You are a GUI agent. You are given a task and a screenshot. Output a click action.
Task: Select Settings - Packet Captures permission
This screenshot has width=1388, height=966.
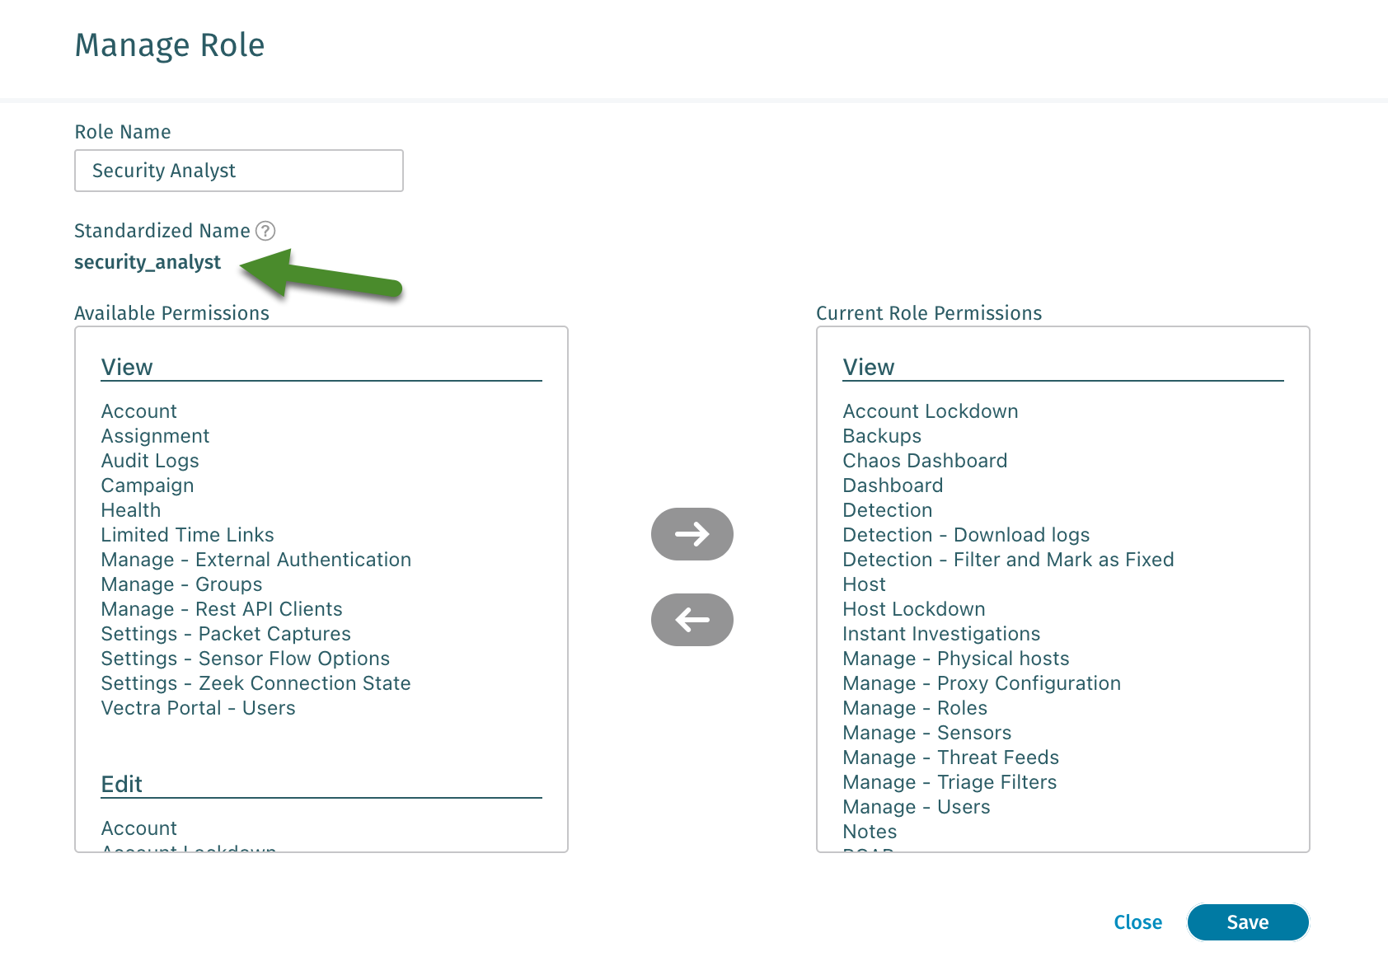point(226,634)
